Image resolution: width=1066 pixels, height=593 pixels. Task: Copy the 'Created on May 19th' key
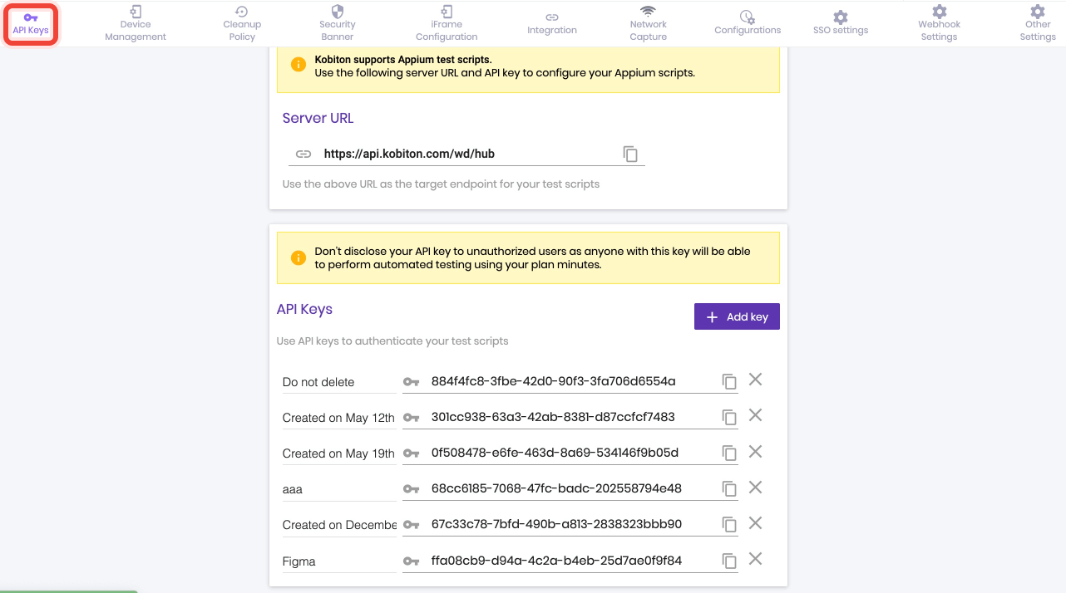[729, 453]
